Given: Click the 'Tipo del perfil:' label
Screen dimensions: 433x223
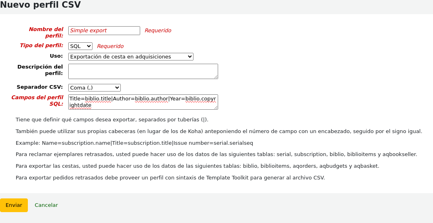Looking at the screenshot, I should [41, 46].
